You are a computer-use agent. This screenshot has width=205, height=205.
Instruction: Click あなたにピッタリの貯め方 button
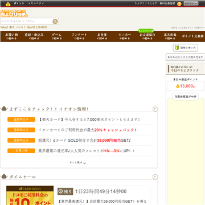[x=185, y=57]
